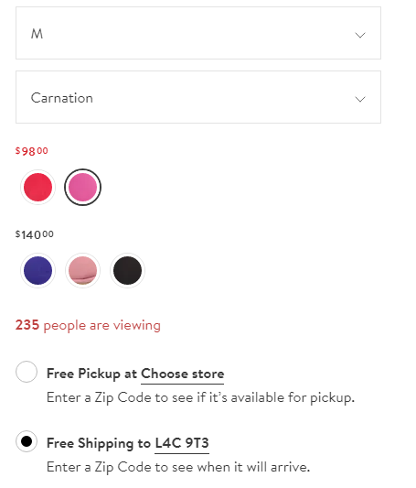Viewport: 416px width, 488px height.
Task: Click the shipping arrival Zip Code message
Action: coord(178,467)
